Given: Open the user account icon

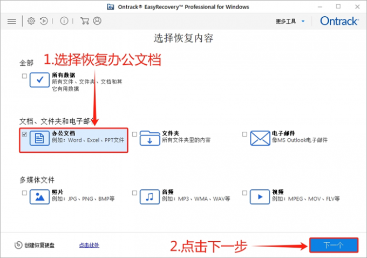Looking at the screenshot, I should pos(97,21).
